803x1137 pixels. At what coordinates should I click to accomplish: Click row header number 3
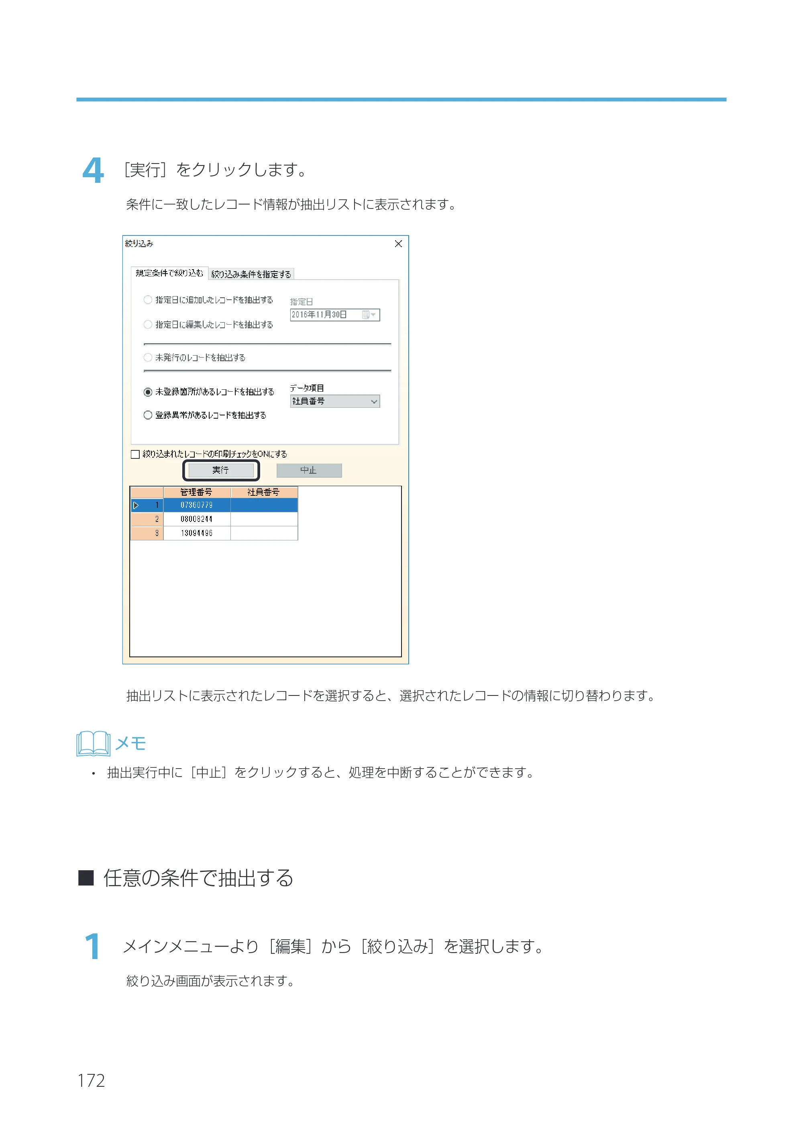click(x=147, y=533)
